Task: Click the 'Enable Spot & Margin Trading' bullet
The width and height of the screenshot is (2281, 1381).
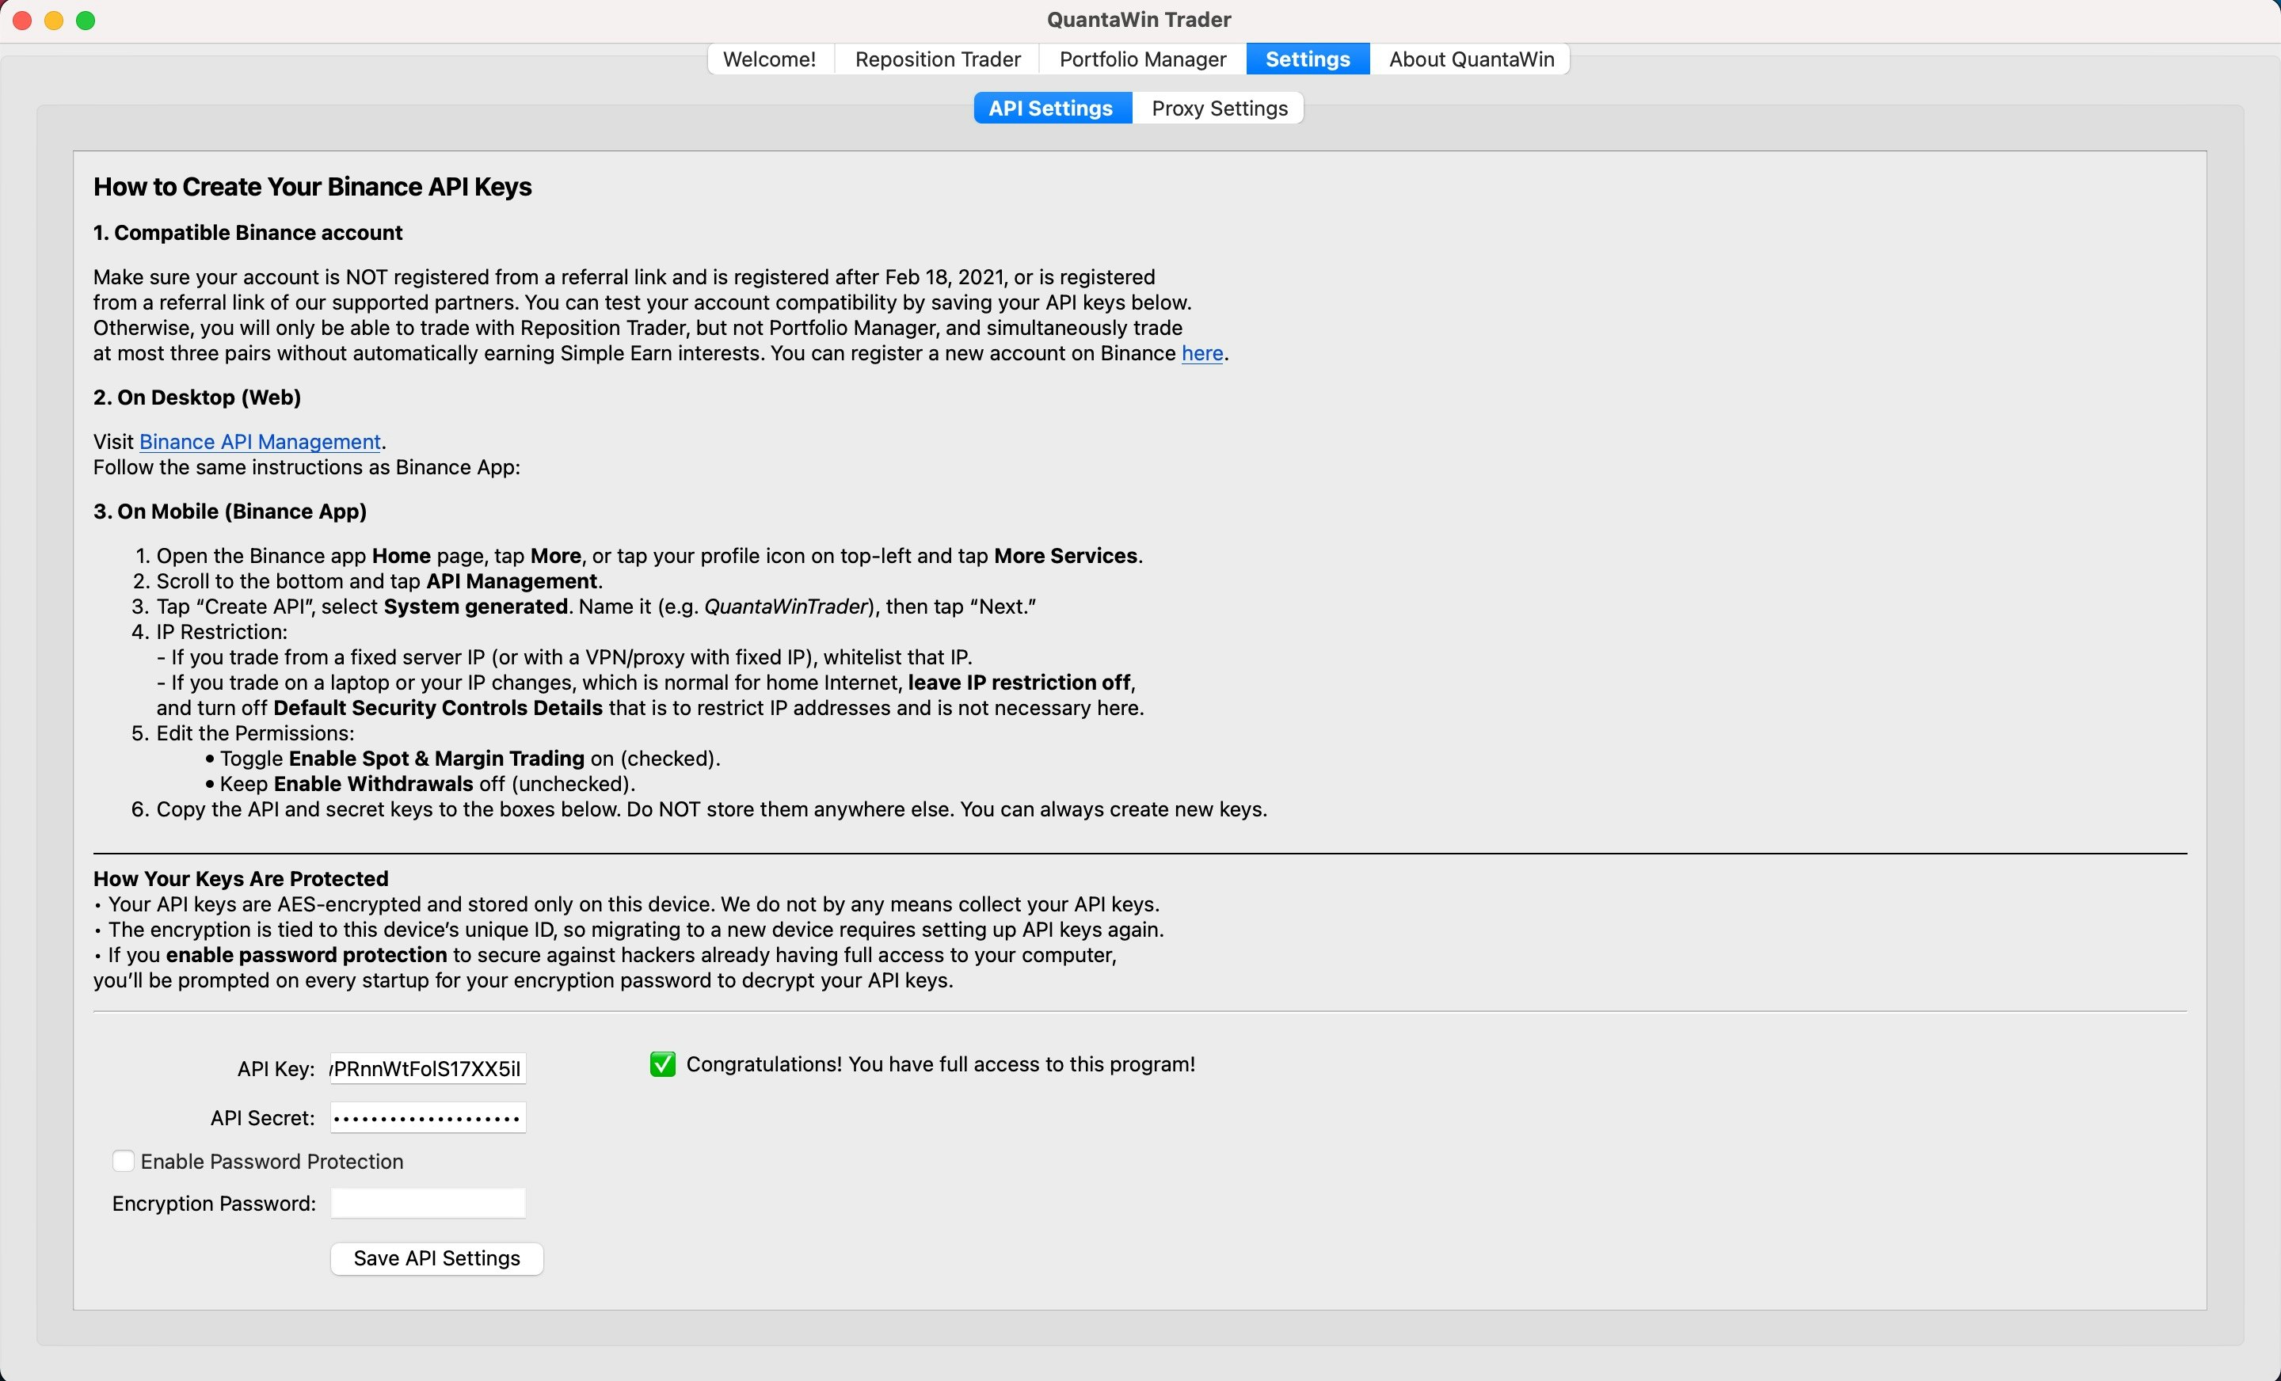Action: tap(462, 759)
